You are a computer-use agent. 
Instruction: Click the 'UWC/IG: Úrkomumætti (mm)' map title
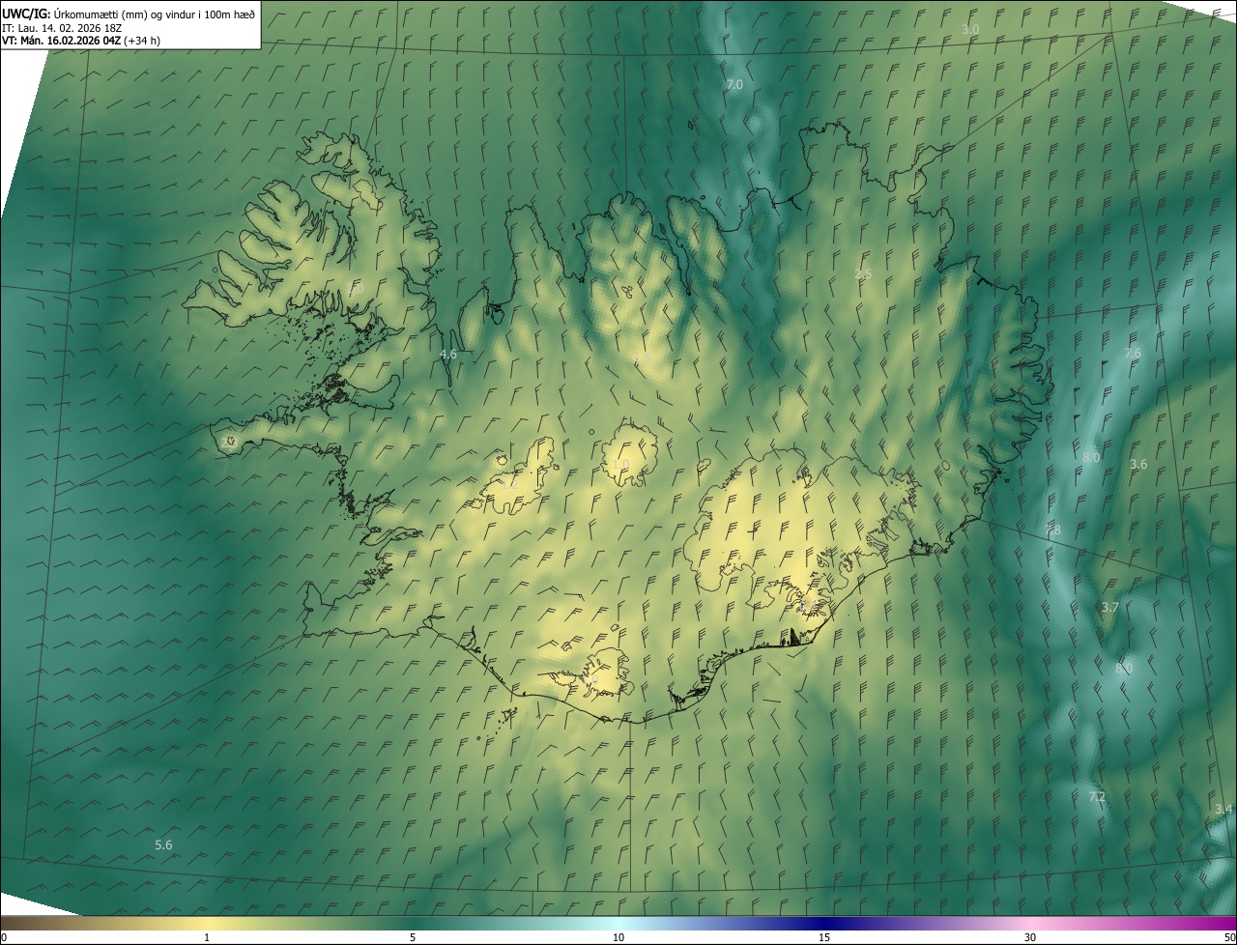[129, 13]
